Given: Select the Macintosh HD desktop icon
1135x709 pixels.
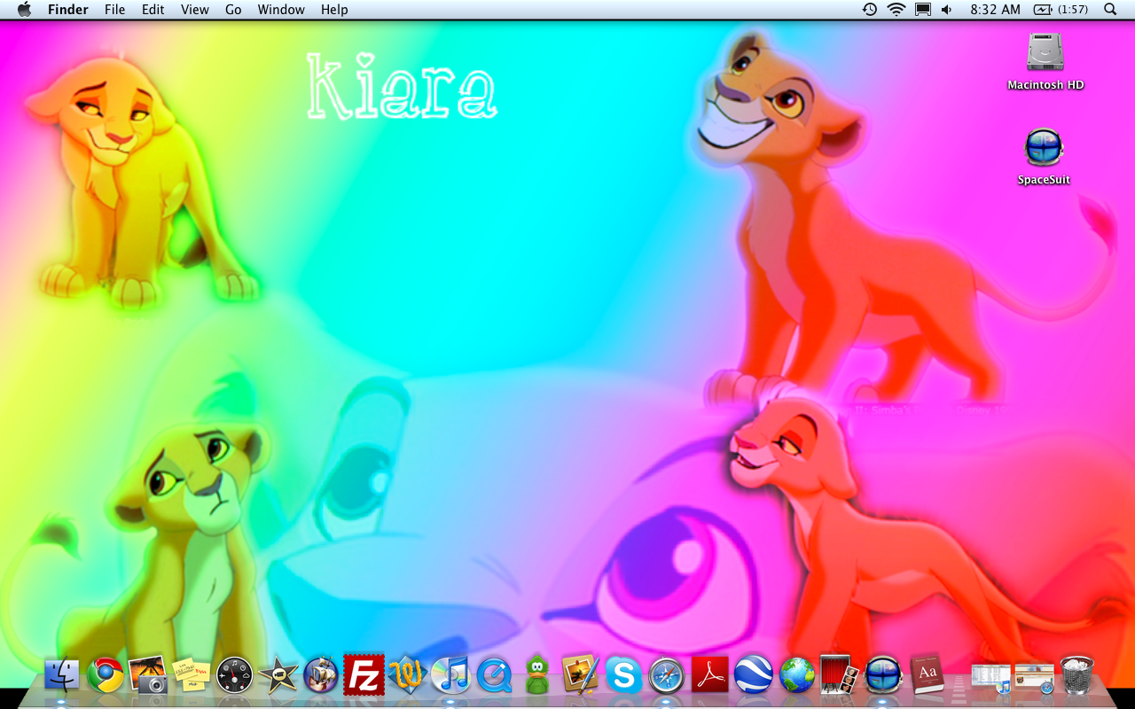Looking at the screenshot, I should (x=1045, y=53).
